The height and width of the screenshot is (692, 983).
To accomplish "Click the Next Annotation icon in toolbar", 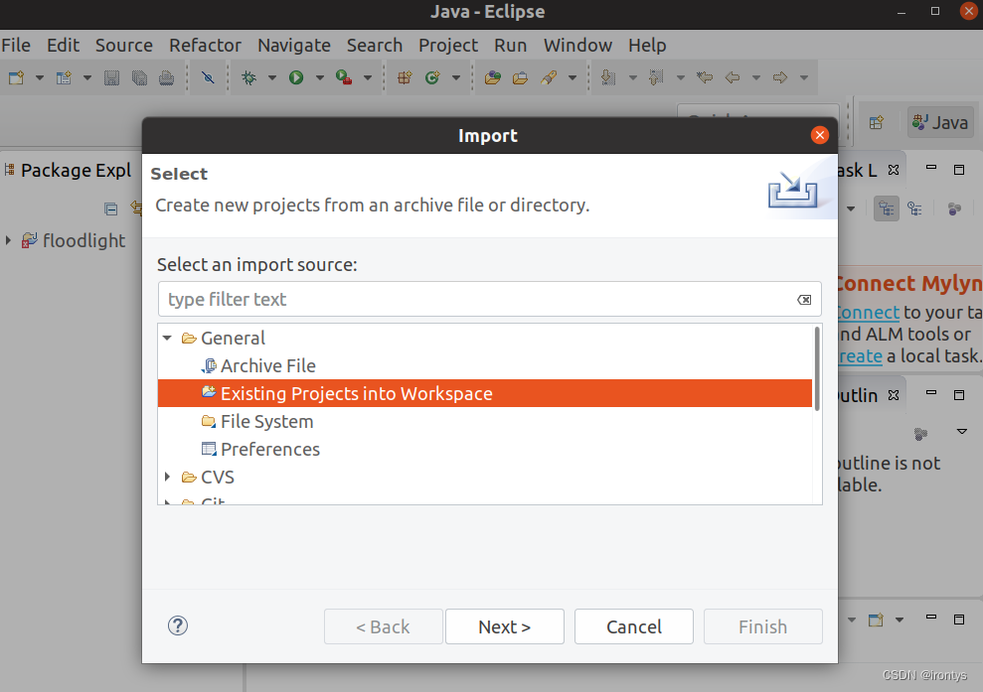I will pyautogui.click(x=608, y=77).
